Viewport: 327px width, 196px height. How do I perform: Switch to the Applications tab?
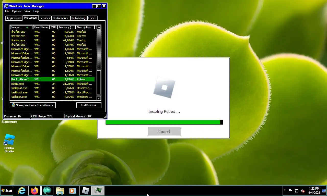click(x=14, y=18)
